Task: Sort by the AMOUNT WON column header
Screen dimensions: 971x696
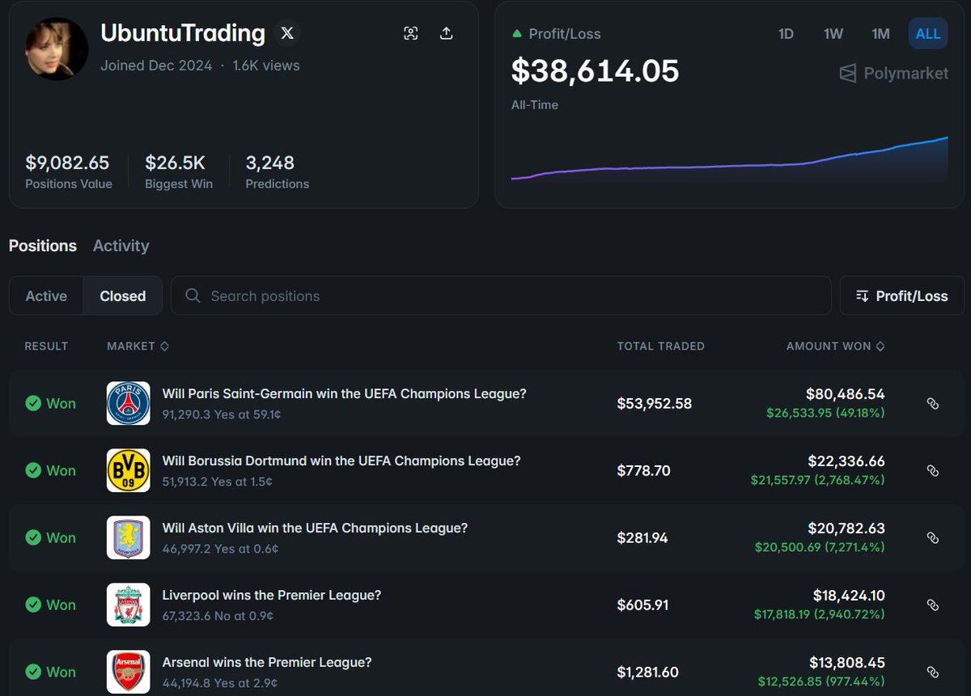Action: click(x=836, y=346)
